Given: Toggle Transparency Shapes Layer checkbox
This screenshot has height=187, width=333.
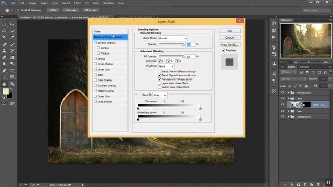Looking at the screenshot, I should (160, 79).
